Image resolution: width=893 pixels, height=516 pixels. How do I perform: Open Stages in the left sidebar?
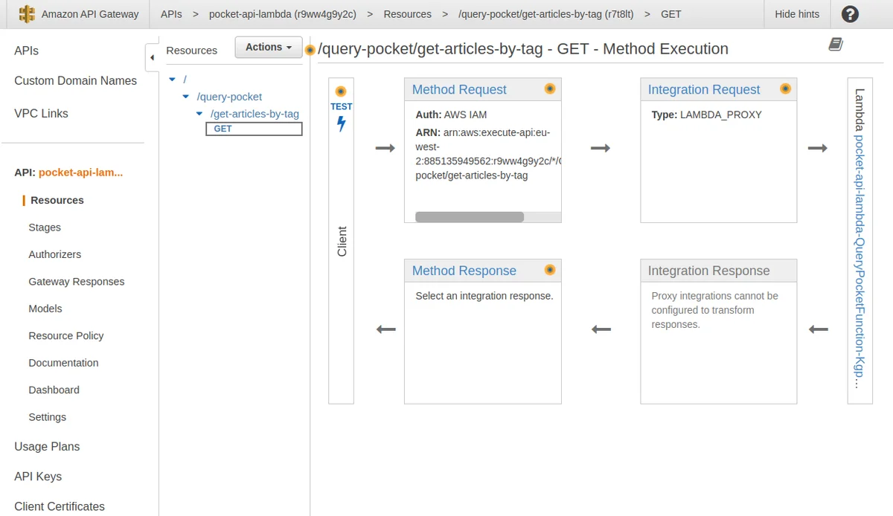[45, 228]
